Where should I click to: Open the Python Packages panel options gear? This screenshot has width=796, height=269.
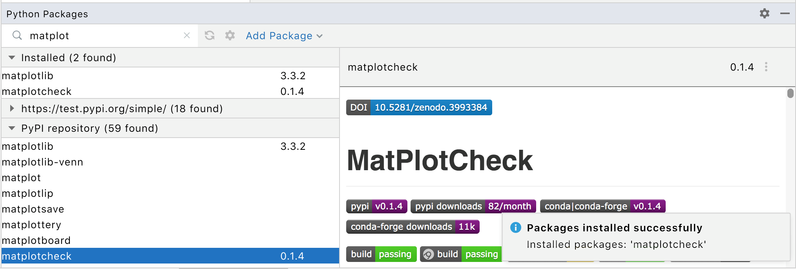point(764,14)
